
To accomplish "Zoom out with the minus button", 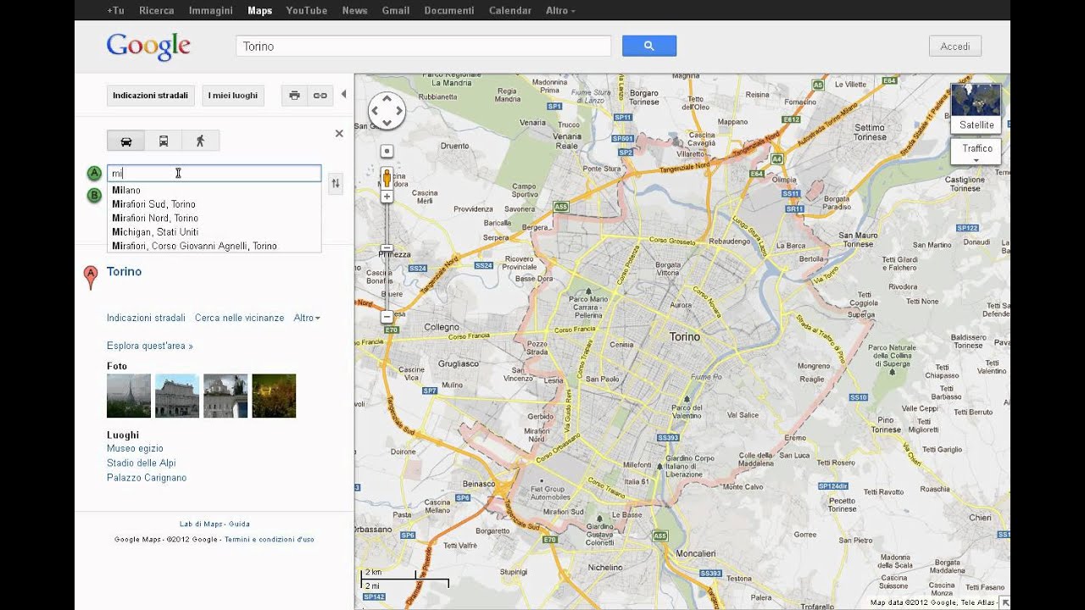I will point(387,317).
